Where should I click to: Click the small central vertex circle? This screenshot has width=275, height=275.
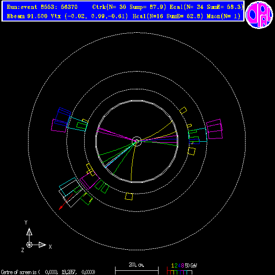(137, 141)
